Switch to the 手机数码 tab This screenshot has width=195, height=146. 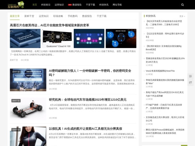pyautogui.click(x=72, y=16)
